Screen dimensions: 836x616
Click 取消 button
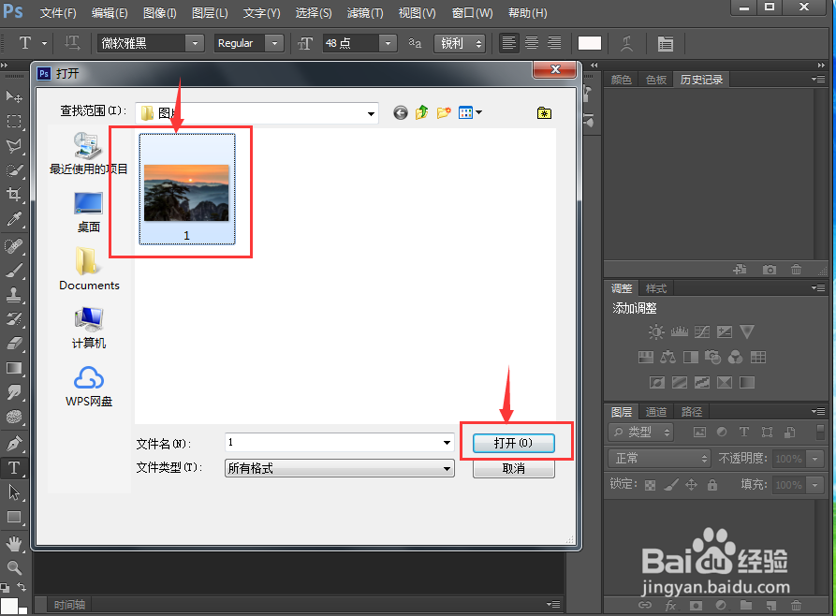(513, 468)
